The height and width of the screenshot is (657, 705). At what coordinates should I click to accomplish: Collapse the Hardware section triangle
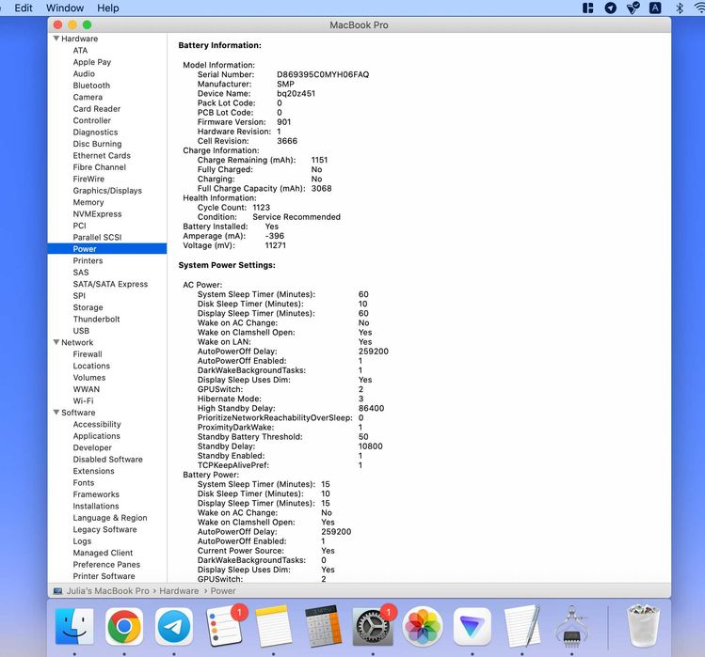pyautogui.click(x=56, y=39)
